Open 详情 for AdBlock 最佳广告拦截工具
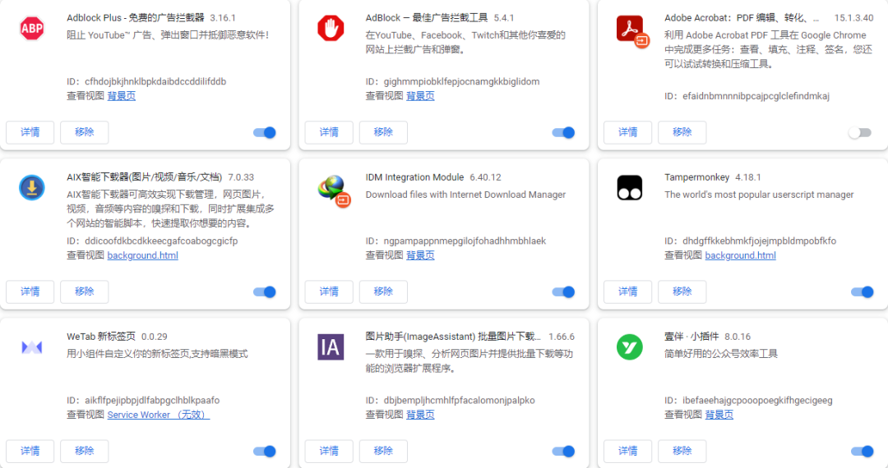 pos(329,132)
